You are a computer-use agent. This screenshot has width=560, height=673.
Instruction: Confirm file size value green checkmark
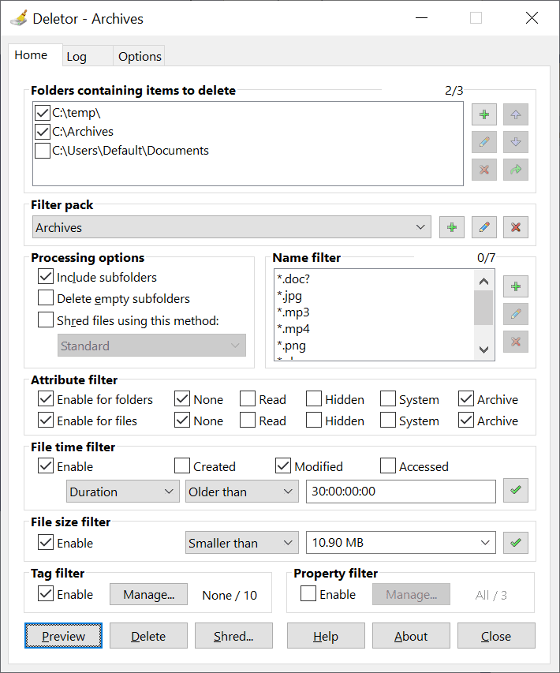tap(516, 543)
